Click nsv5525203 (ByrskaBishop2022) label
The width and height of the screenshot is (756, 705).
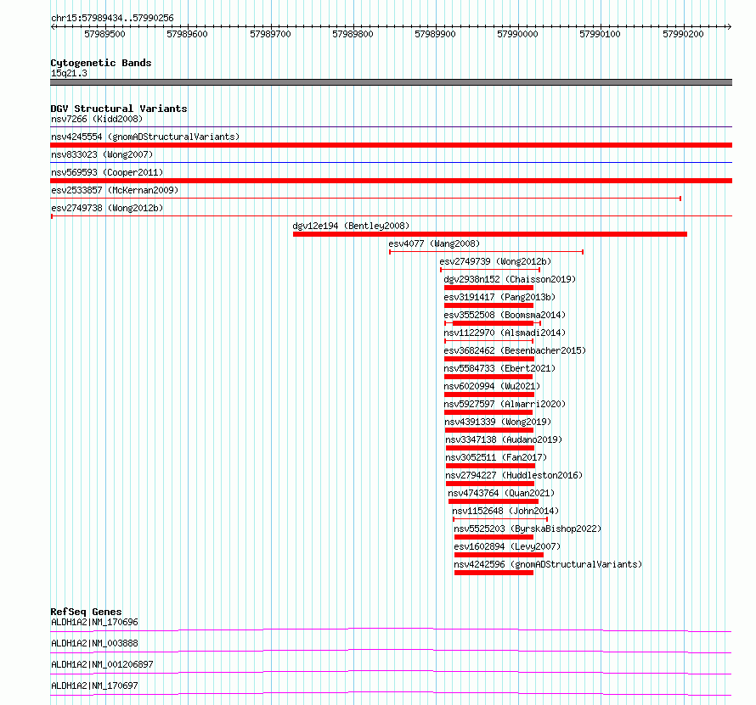tap(528, 529)
